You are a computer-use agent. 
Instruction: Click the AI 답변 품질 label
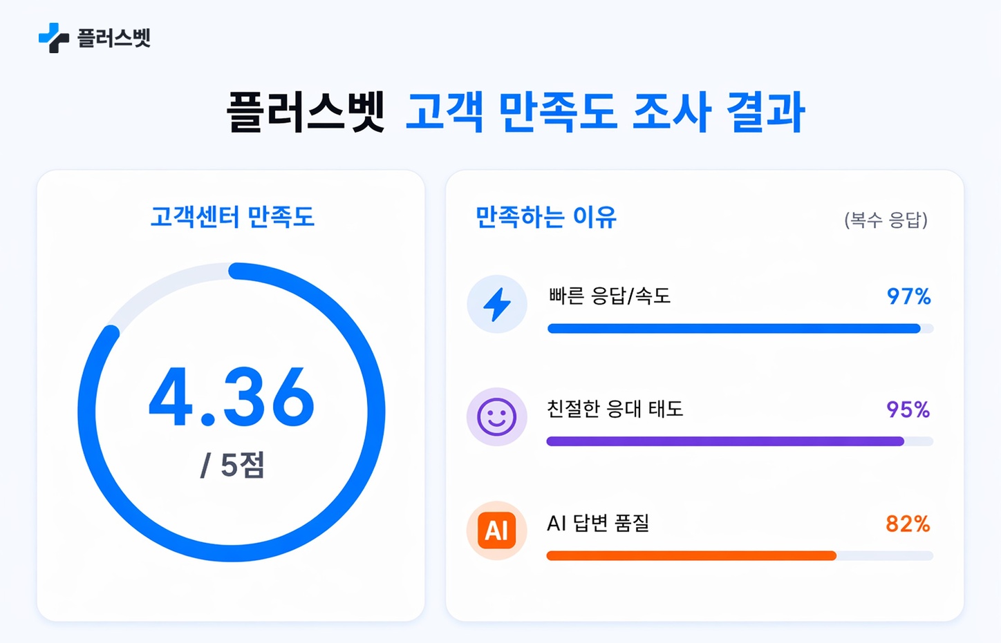coord(598,524)
